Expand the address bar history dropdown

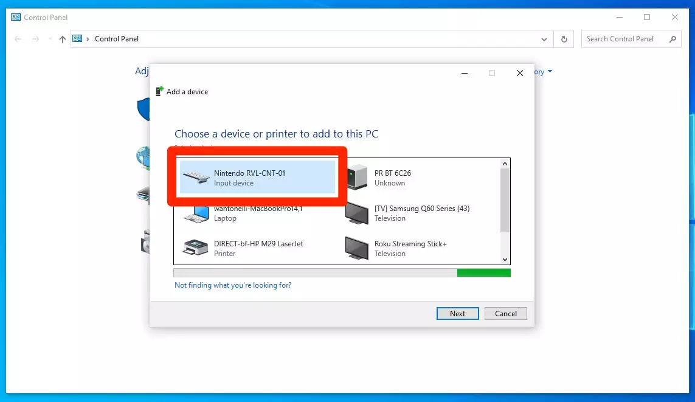click(x=544, y=39)
